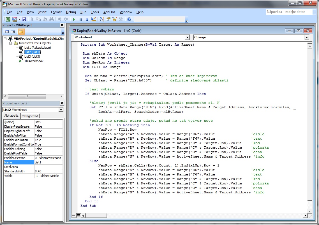Run the macro with the green play icon
The height and width of the screenshot is (225, 319).
pyautogui.click(x=74, y=19)
